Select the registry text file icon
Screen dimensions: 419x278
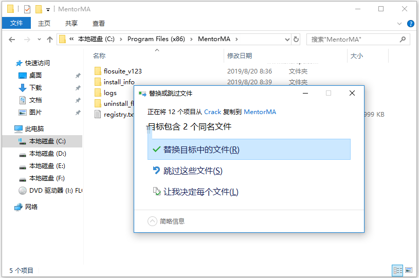tap(98, 114)
